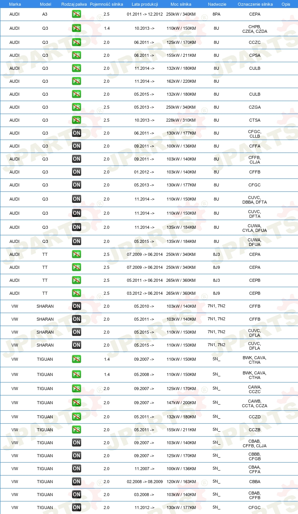Select the Lata produkcji column header

point(144,4)
